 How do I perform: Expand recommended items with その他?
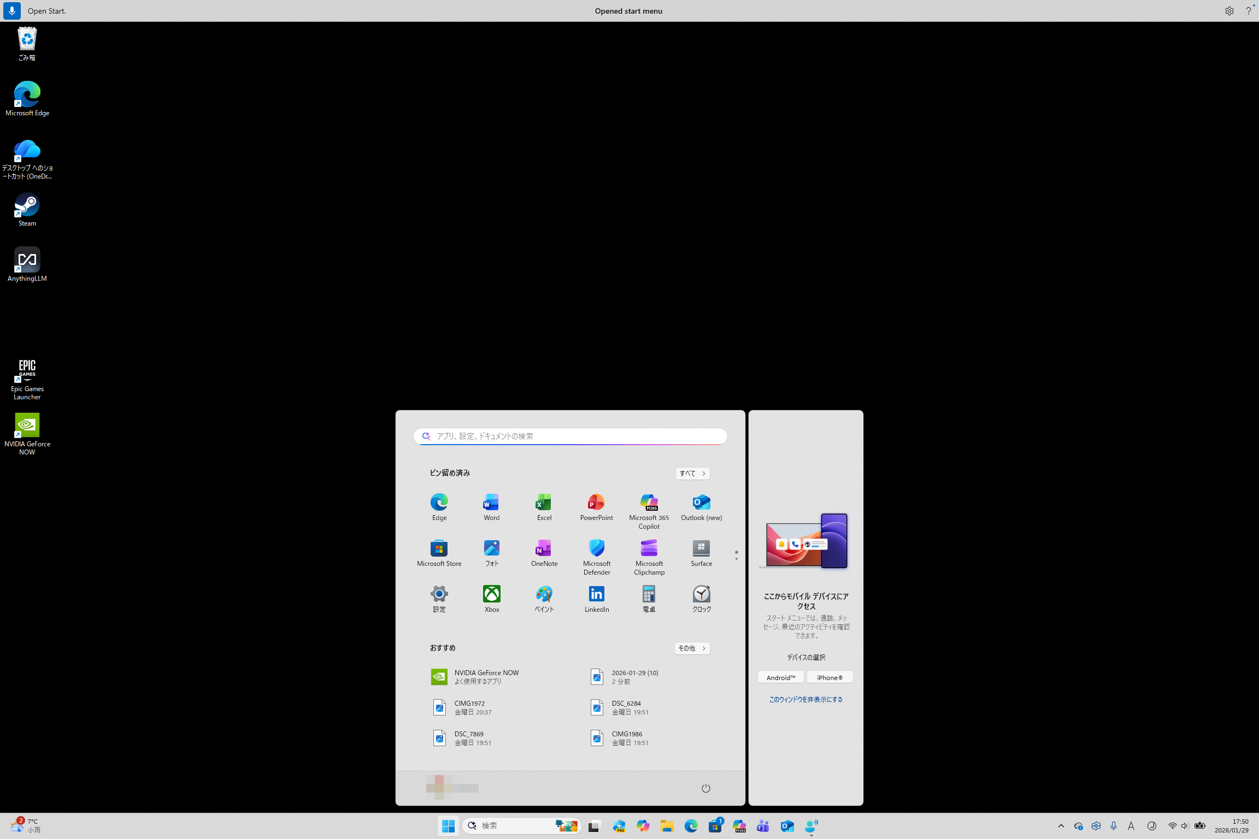(692, 648)
